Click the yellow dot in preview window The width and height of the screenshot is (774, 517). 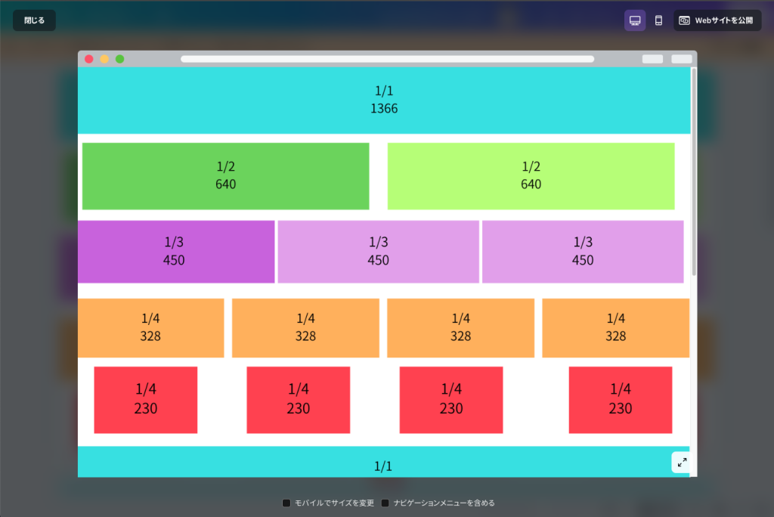(104, 59)
